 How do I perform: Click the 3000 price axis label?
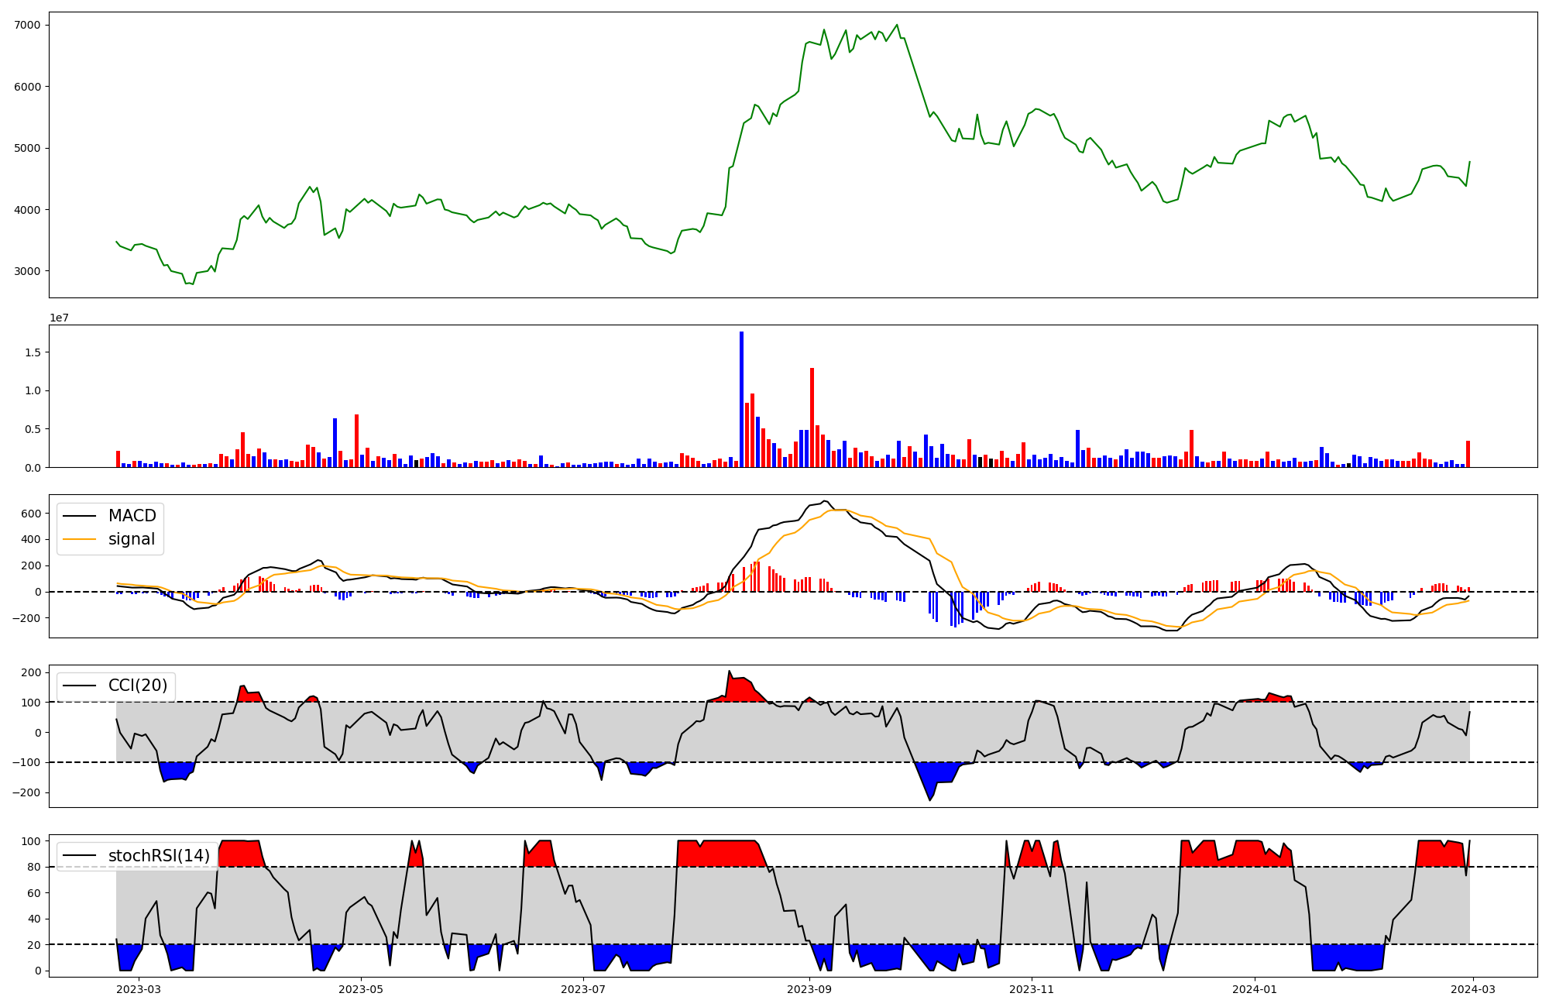click(27, 271)
